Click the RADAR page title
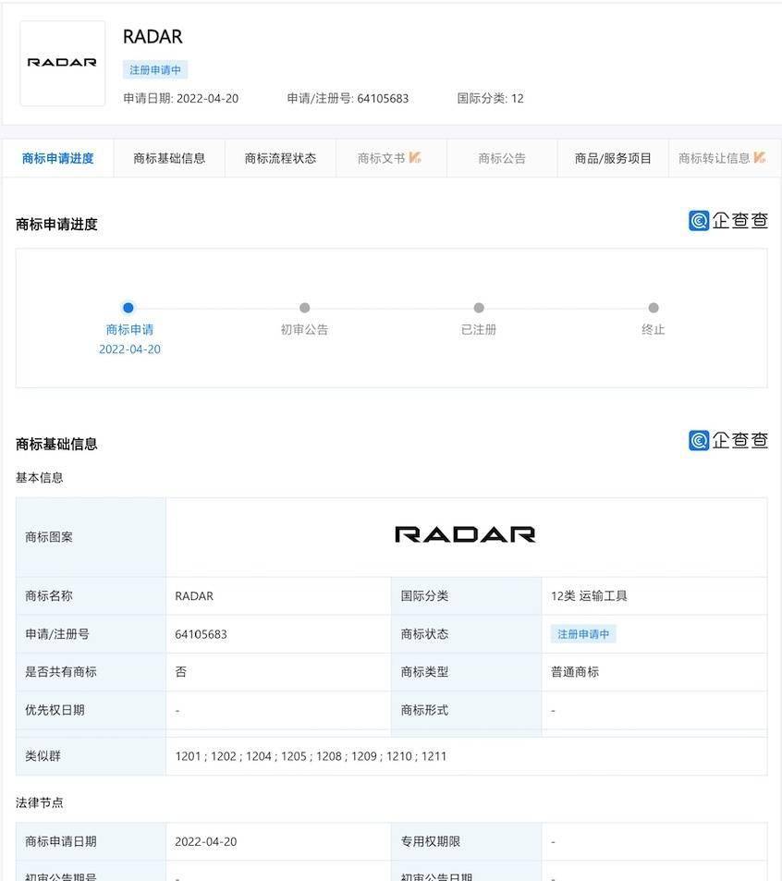This screenshot has height=881, width=782. point(153,37)
